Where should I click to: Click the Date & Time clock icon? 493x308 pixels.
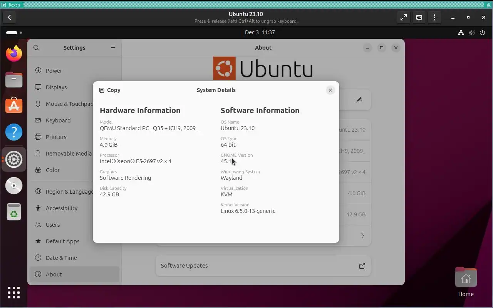[38, 258]
